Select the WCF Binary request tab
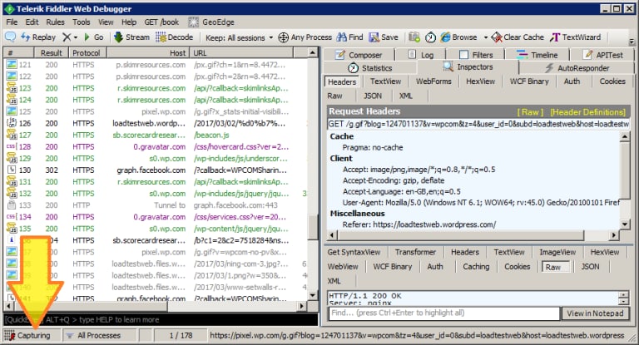The width and height of the screenshot is (639, 345). point(529,81)
